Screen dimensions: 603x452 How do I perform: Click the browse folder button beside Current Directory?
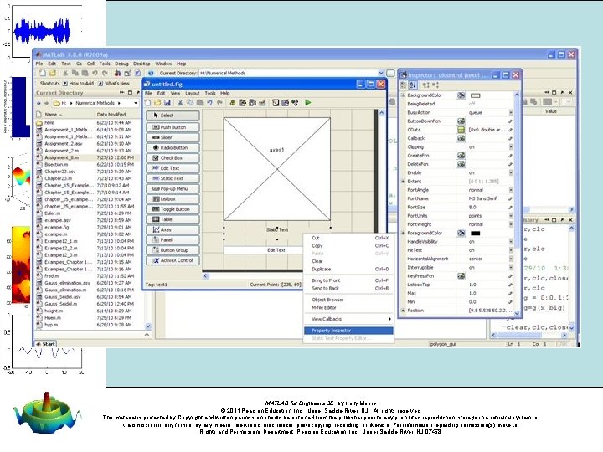[x=390, y=73]
